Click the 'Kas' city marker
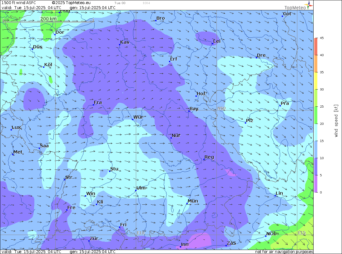This screenshot has height=254, width=342. (x=120, y=44)
